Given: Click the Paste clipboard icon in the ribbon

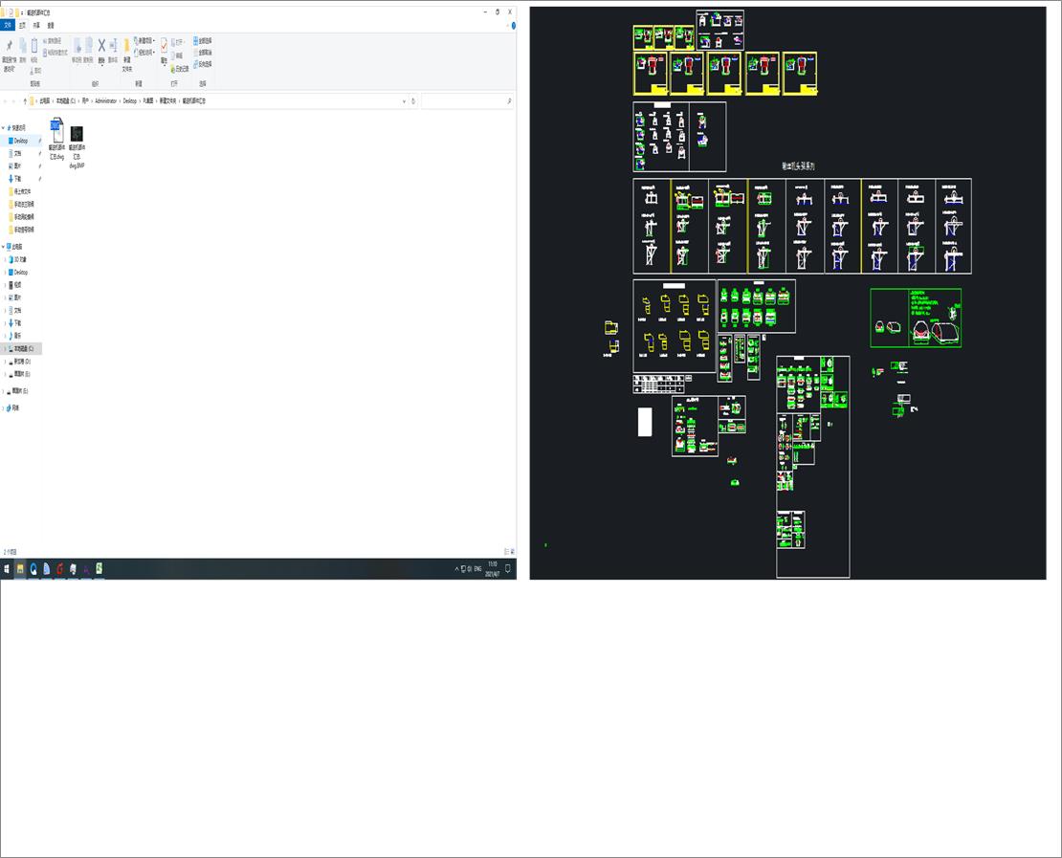Looking at the screenshot, I should (33, 45).
